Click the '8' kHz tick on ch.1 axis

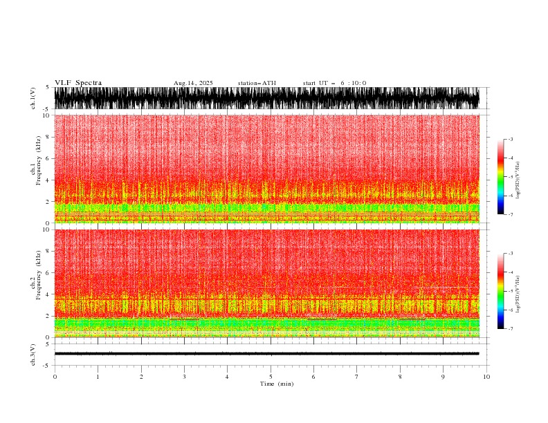(x=48, y=137)
